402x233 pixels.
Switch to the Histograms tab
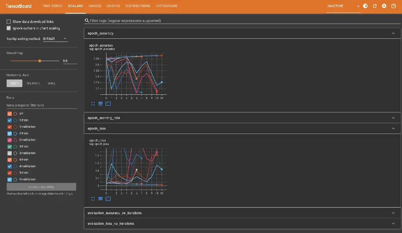click(166, 6)
